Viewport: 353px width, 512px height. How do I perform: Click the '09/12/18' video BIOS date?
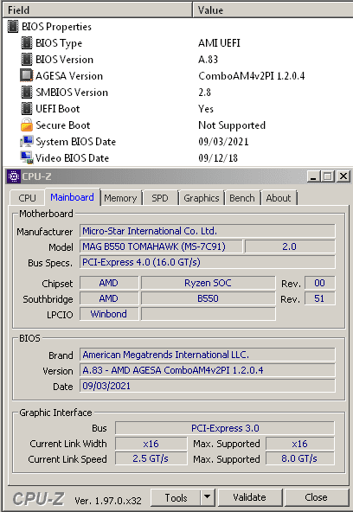point(218,157)
